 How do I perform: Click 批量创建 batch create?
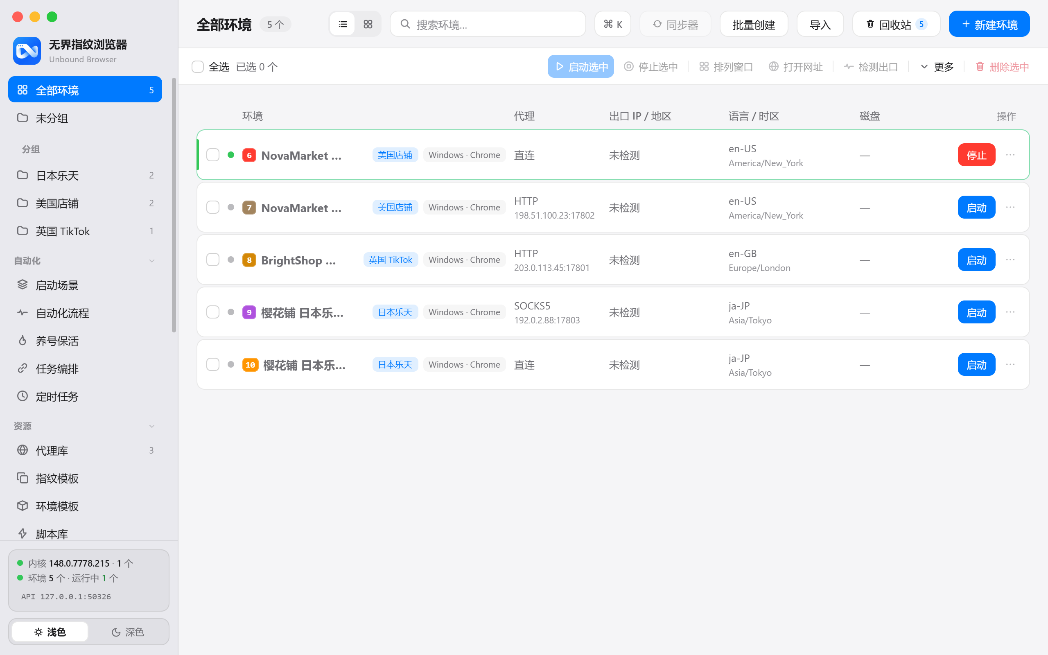tap(754, 24)
